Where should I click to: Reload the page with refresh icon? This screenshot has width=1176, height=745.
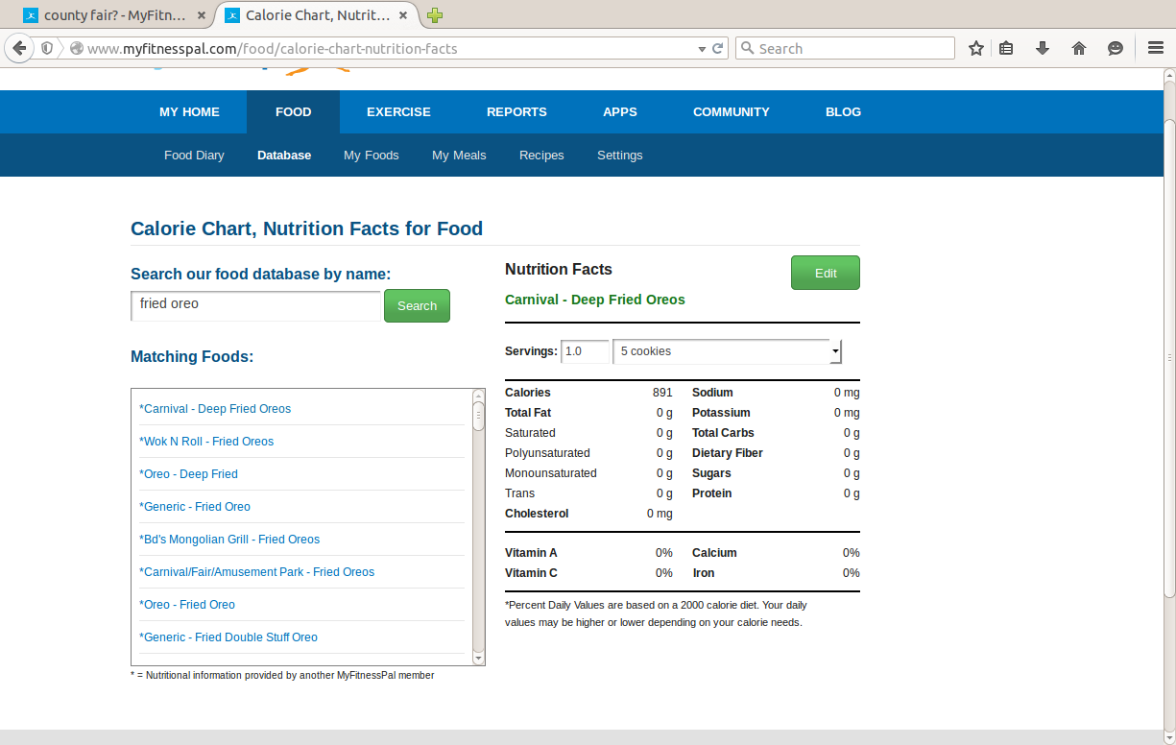[x=717, y=48]
